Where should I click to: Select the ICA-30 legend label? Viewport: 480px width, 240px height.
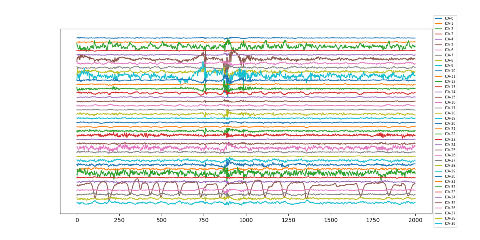(x=450, y=176)
